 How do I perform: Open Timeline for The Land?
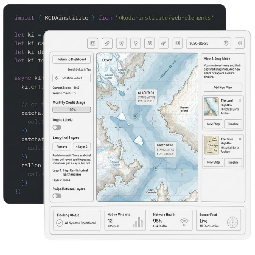[233, 124]
